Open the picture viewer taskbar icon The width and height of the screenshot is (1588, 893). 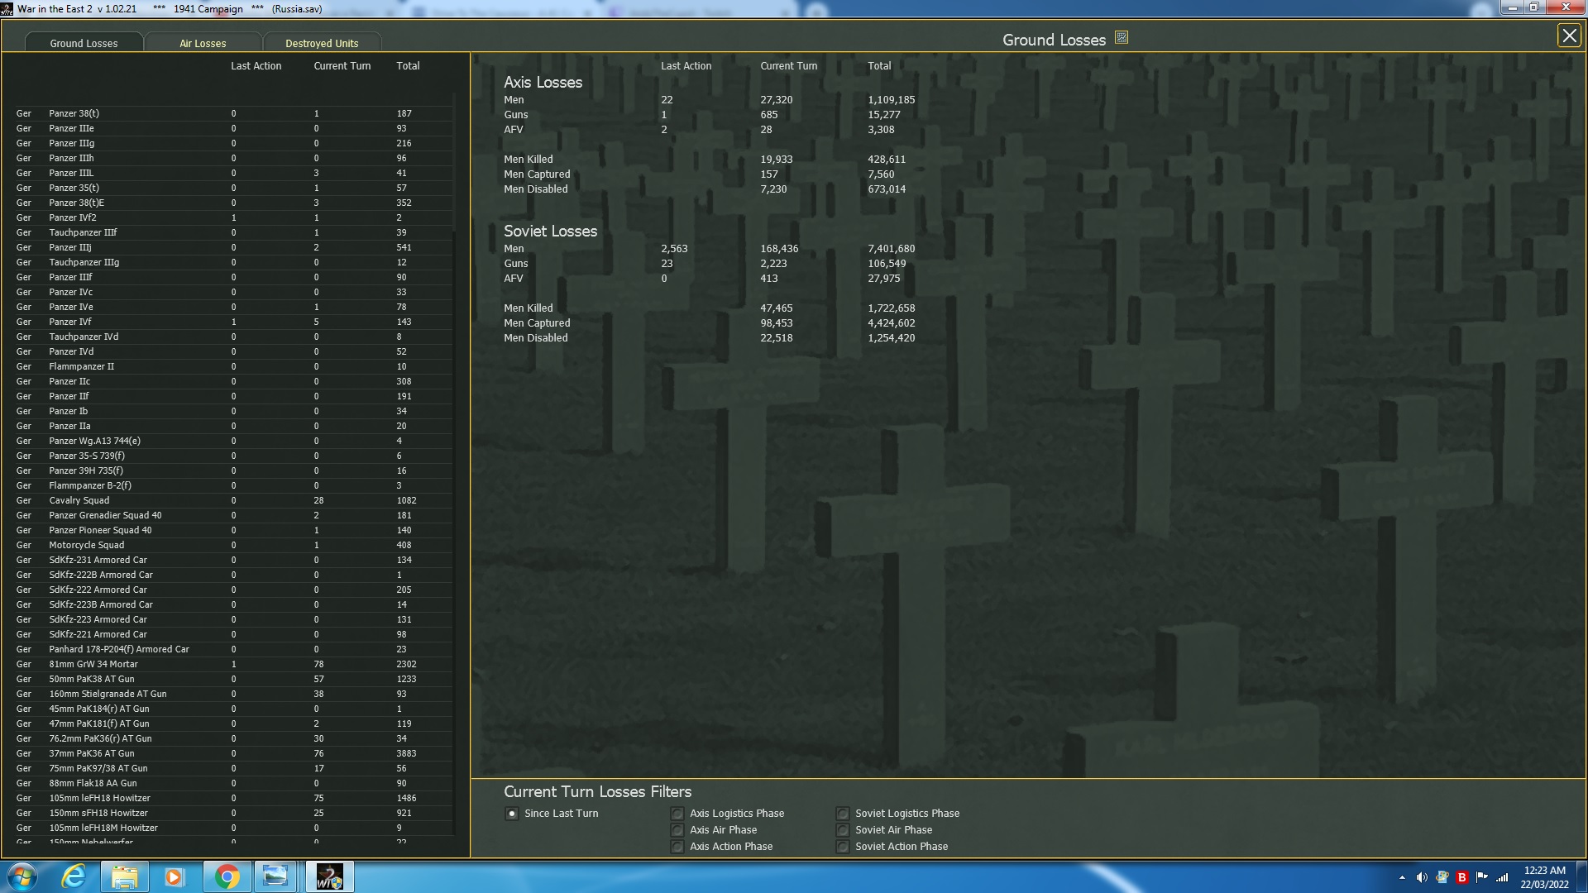pos(275,876)
